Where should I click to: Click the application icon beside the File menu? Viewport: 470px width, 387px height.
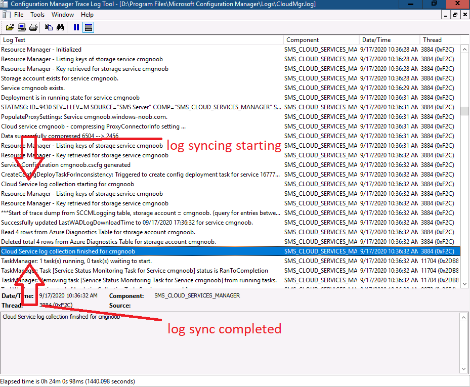[x=6, y=15]
